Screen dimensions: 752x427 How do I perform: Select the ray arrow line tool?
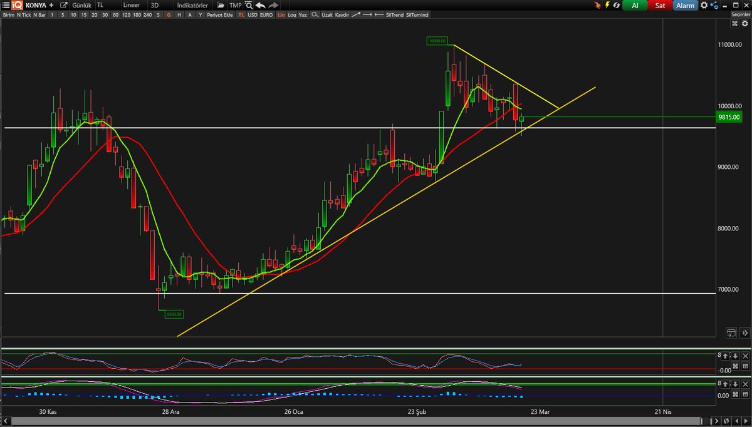tap(367, 14)
